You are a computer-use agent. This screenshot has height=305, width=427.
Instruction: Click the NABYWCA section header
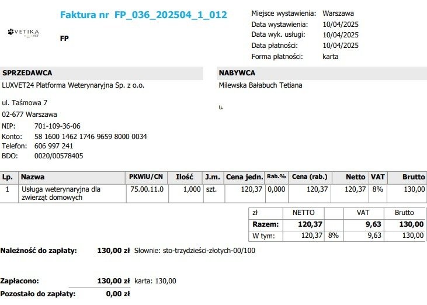[322, 73]
